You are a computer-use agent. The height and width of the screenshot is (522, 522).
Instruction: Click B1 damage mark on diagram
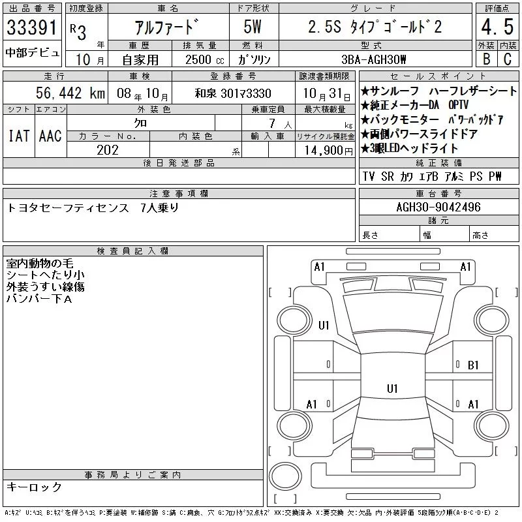pyautogui.click(x=473, y=365)
